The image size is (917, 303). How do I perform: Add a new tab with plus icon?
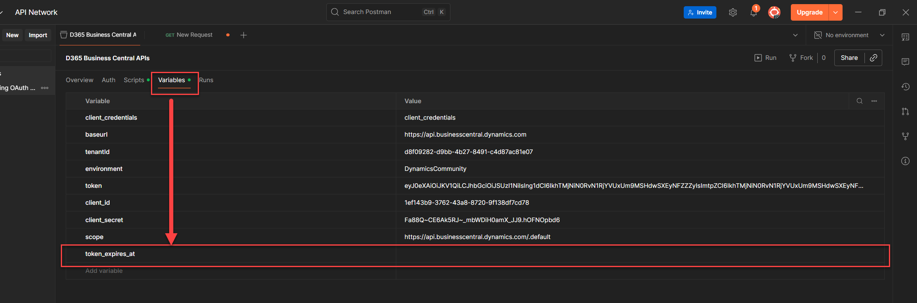(244, 35)
